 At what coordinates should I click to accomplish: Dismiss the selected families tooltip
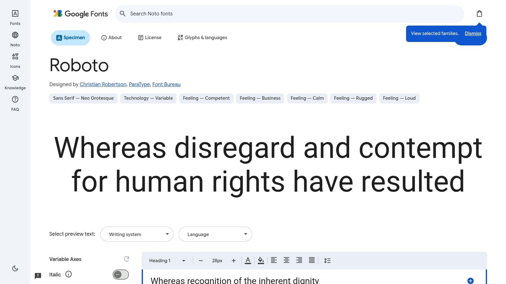point(473,33)
